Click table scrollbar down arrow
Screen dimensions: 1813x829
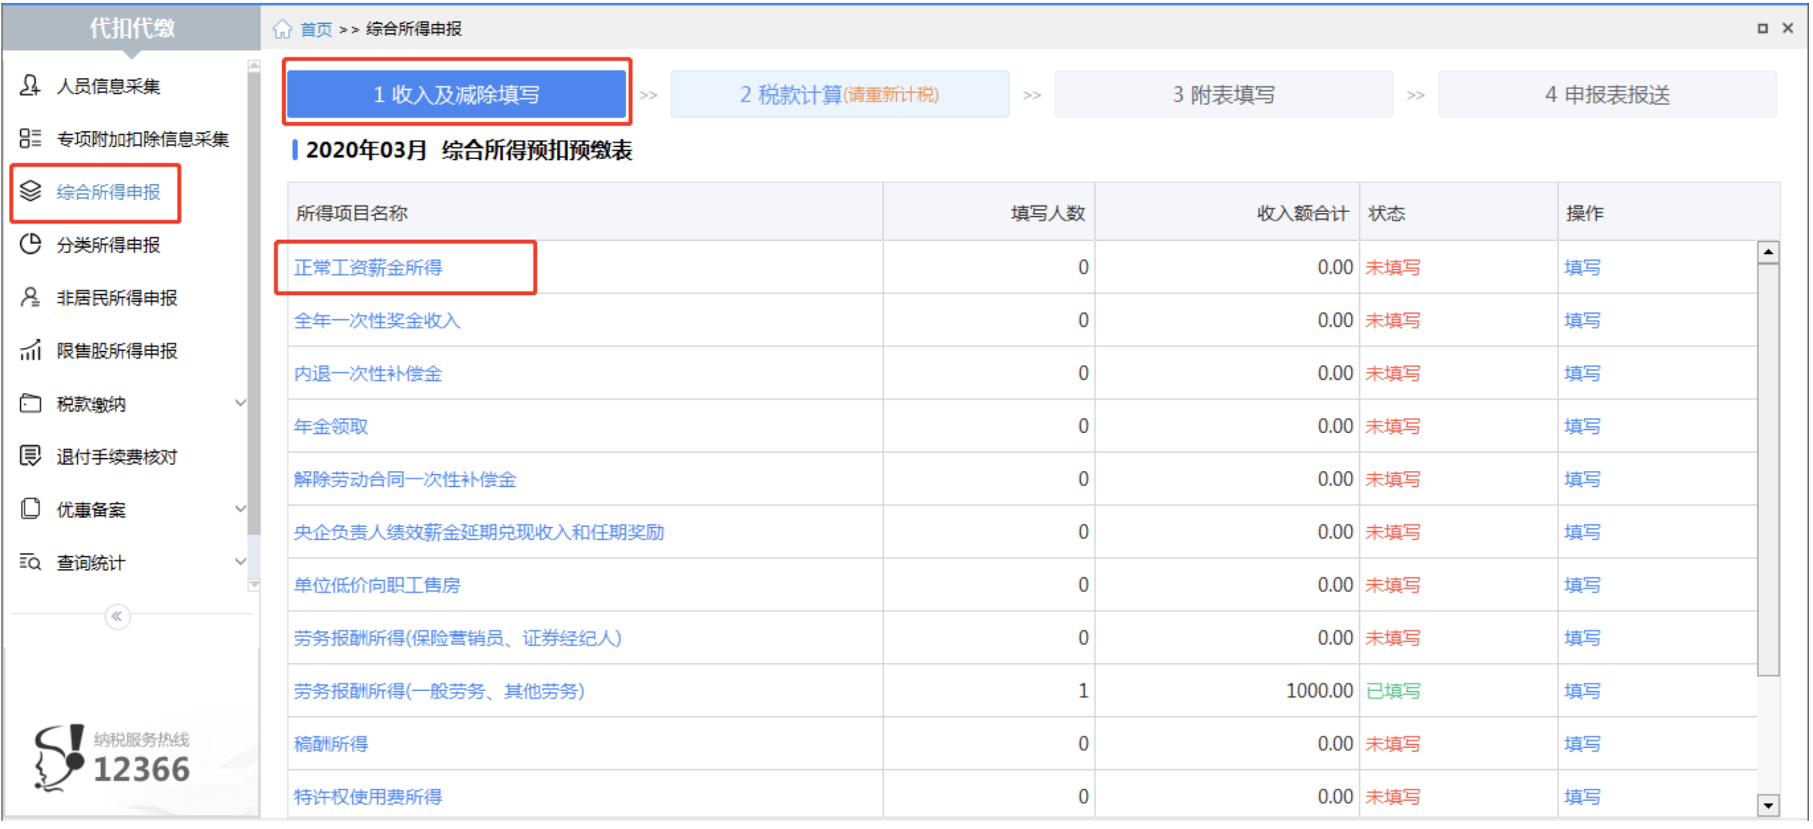1768,805
